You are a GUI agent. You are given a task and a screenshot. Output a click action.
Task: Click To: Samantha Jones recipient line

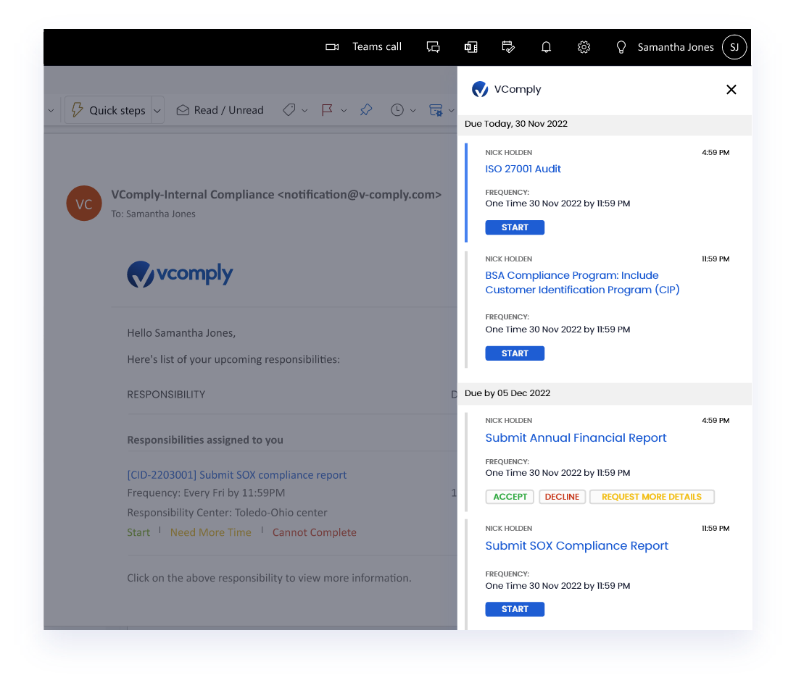click(153, 214)
